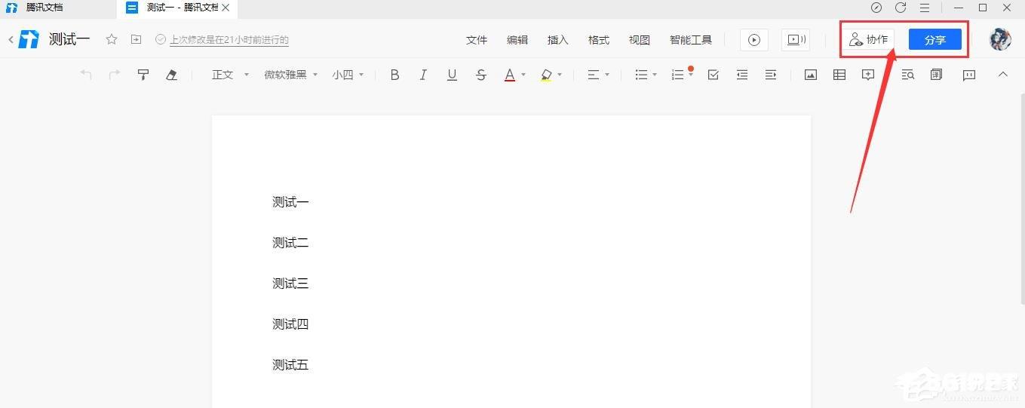
Task: Refresh the page with the reload icon
Action: (901, 8)
